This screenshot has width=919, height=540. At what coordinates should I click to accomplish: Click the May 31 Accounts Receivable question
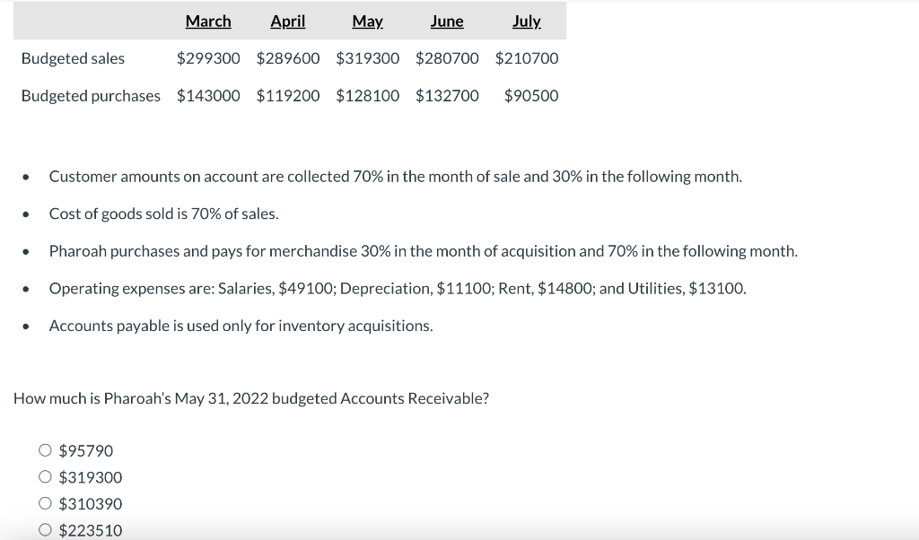251,398
